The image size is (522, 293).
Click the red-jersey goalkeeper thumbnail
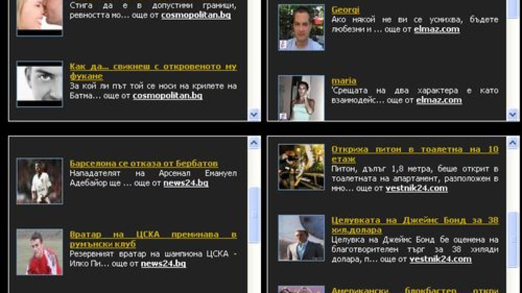click(40, 252)
